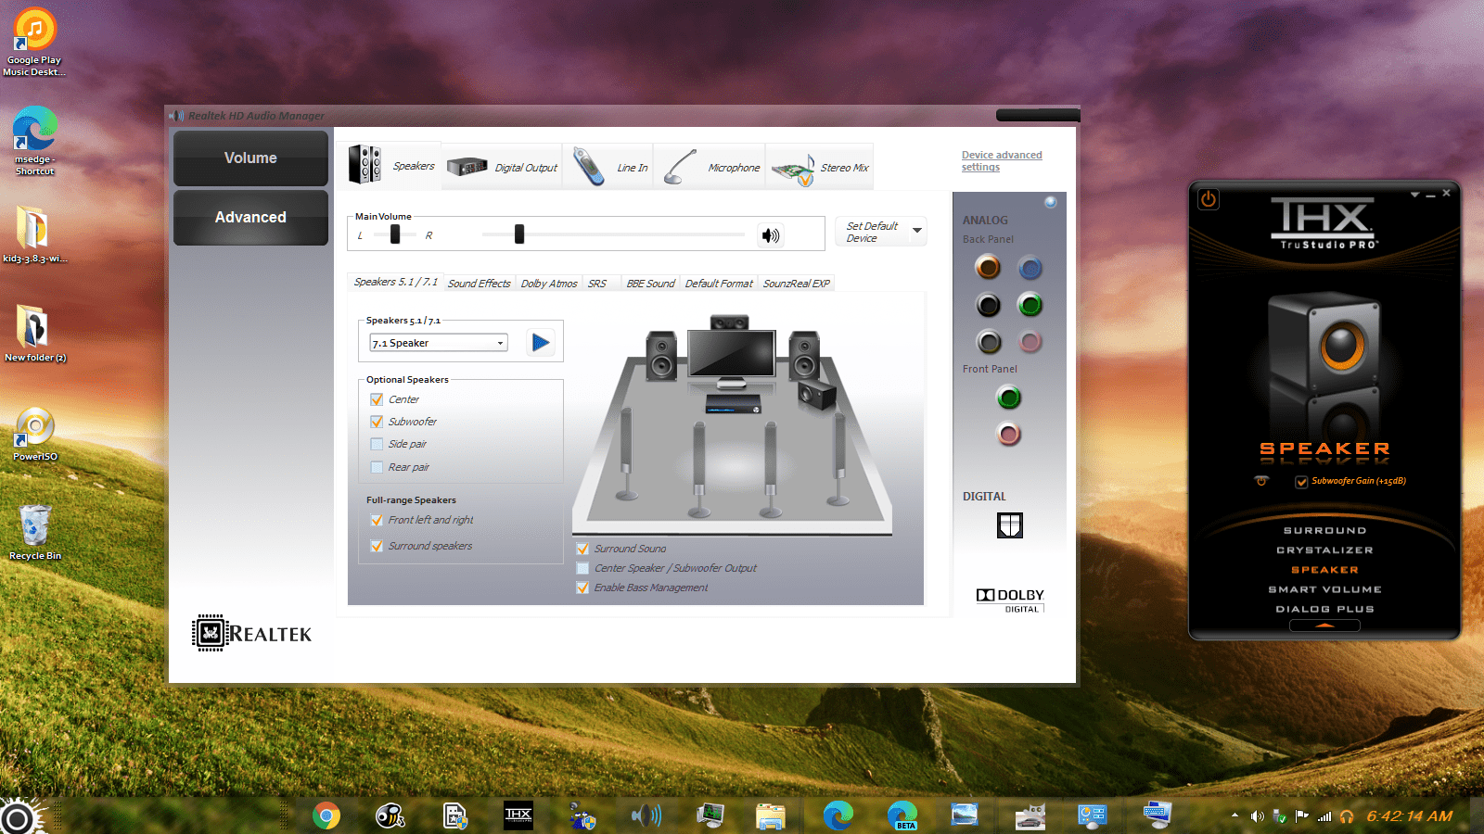Open Device advanced settings link
The image size is (1484, 834).
pyautogui.click(x=1002, y=161)
